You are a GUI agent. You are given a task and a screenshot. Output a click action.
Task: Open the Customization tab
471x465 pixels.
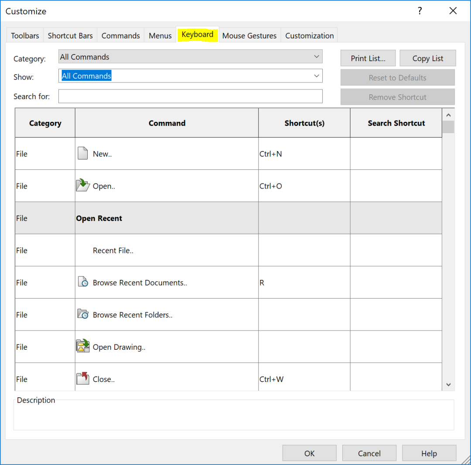pyautogui.click(x=309, y=35)
